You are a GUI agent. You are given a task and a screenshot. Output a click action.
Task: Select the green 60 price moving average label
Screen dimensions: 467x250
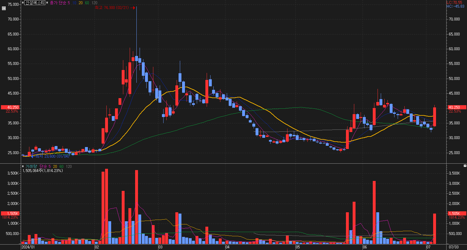click(x=87, y=3)
